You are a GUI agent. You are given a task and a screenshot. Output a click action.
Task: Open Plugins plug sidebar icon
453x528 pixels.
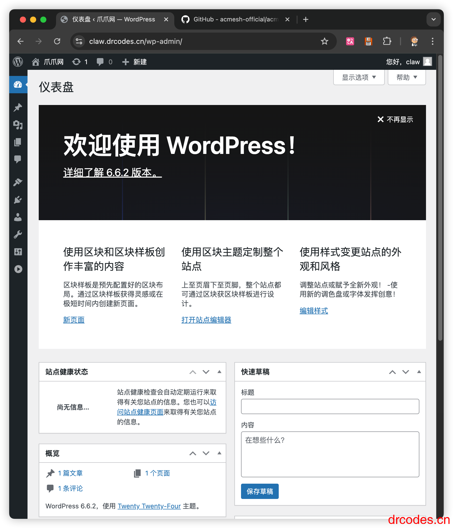click(x=18, y=200)
